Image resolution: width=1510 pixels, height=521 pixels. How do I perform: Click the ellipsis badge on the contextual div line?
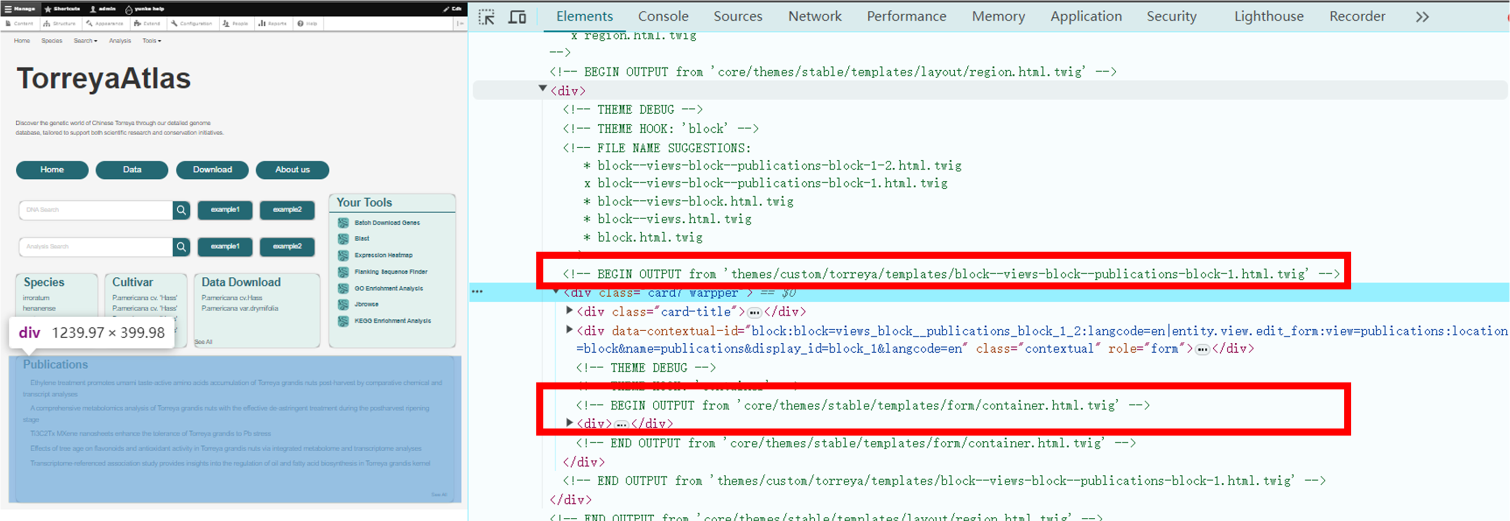click(1202, 349)
